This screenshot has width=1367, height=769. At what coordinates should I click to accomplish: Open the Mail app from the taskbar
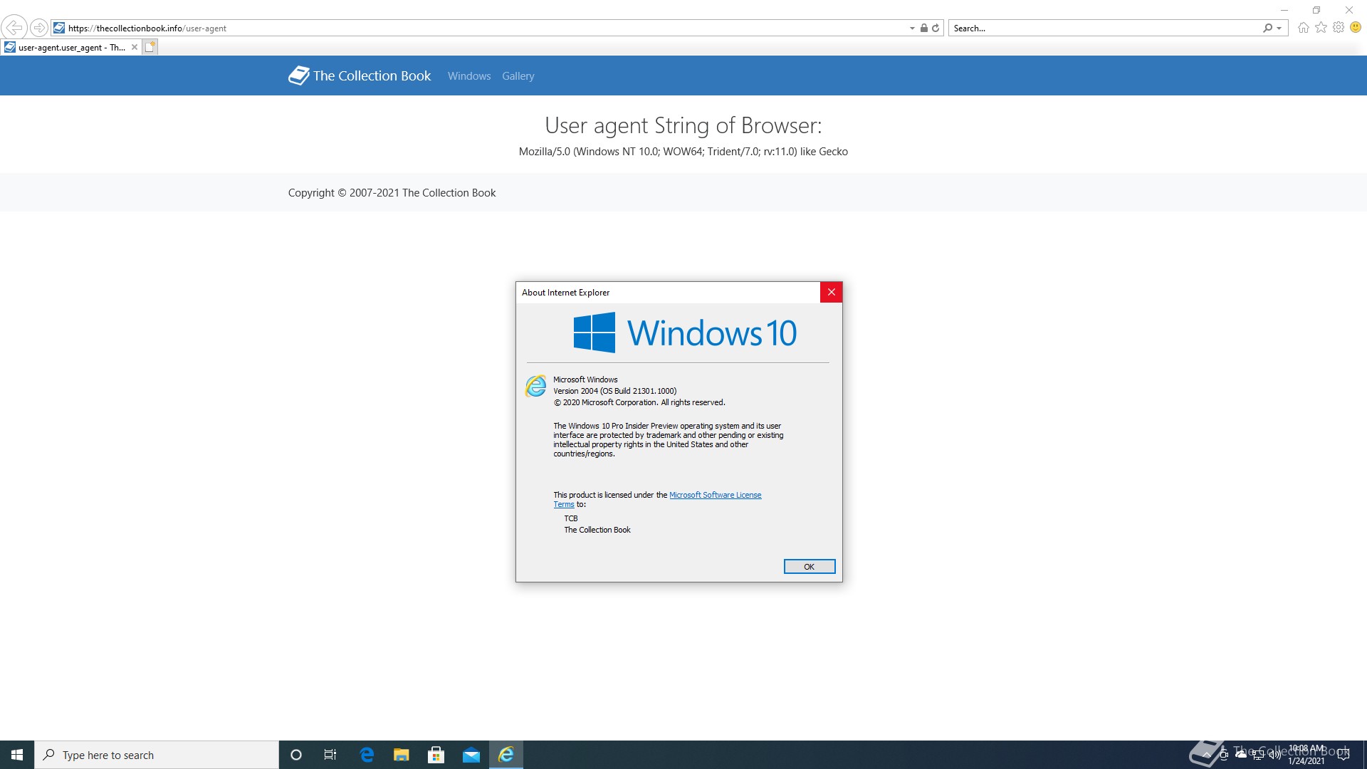point(471,755)
